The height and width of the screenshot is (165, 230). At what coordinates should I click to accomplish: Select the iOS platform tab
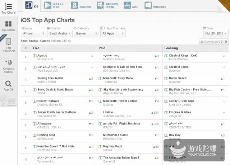click(x=32, y=6)
